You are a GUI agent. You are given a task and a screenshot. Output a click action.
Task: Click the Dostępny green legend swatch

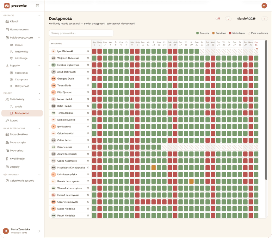pyautogui.click(x=197, y=33)
